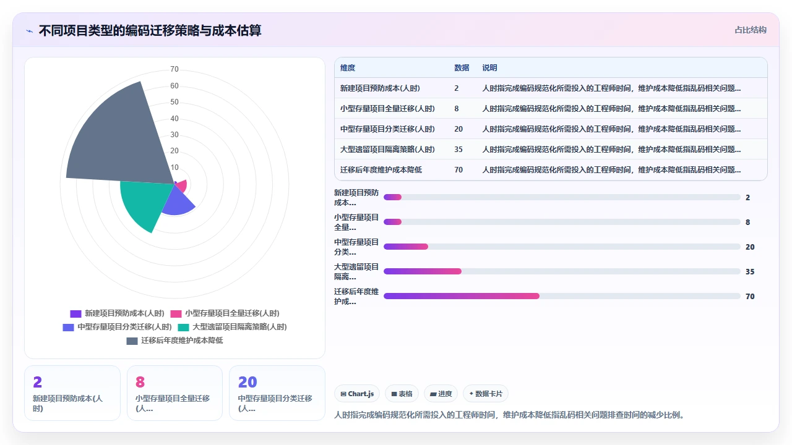Select the 大型遗留项目隔离策略(人时) table row name

[x=387, y=150]
